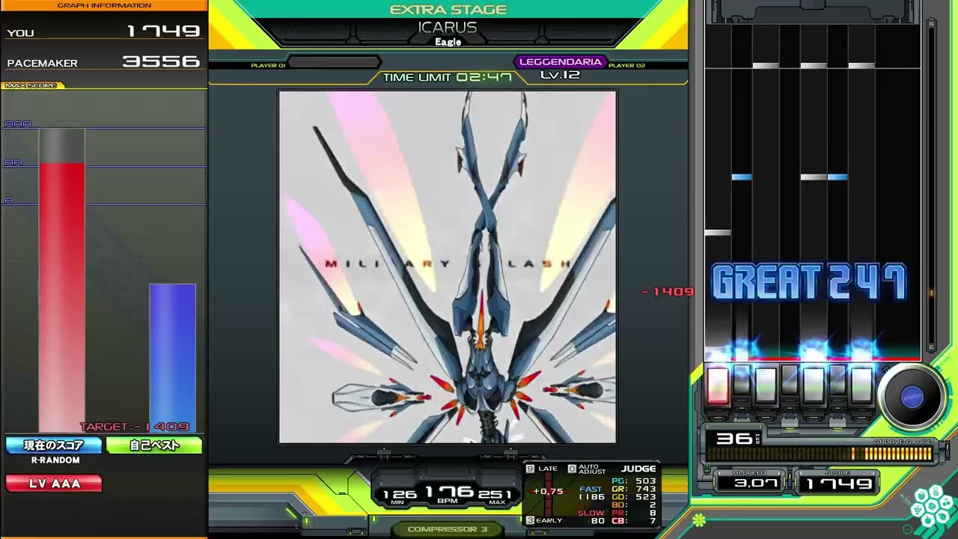Click the YOU score 1749

pyautogui.click(x=163, y=31)
